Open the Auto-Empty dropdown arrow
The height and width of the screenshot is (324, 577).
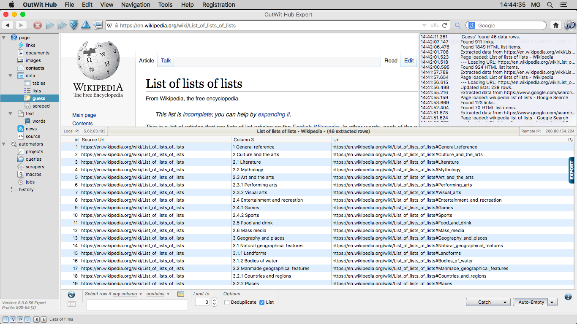click(552, 302)
